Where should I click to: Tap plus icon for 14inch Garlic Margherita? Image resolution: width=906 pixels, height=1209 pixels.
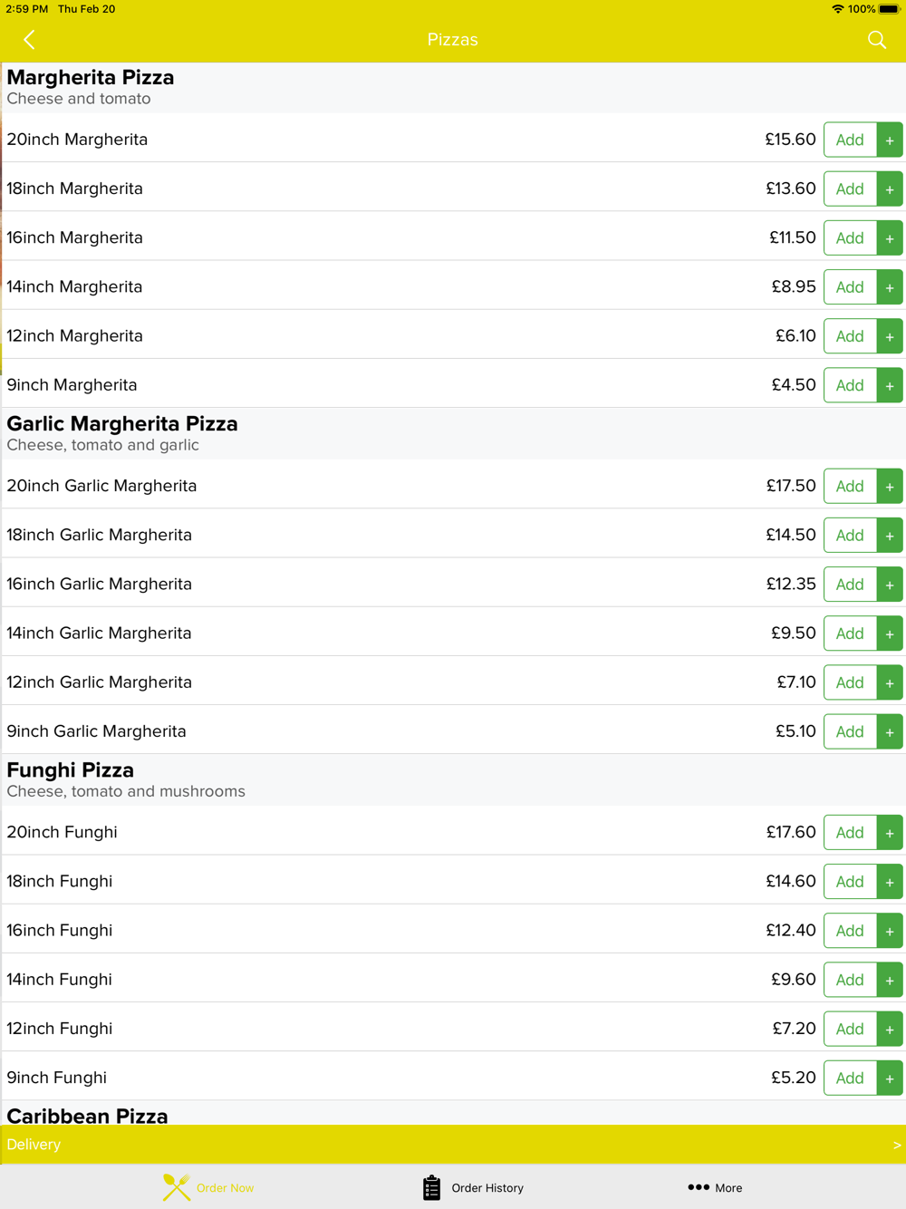coord(890,633)
